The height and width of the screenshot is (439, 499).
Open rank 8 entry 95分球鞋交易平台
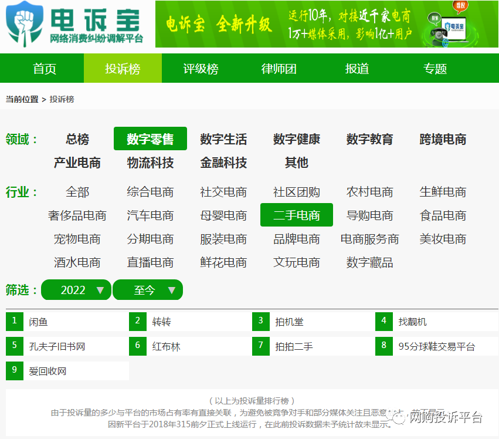[x=437, y=346]
